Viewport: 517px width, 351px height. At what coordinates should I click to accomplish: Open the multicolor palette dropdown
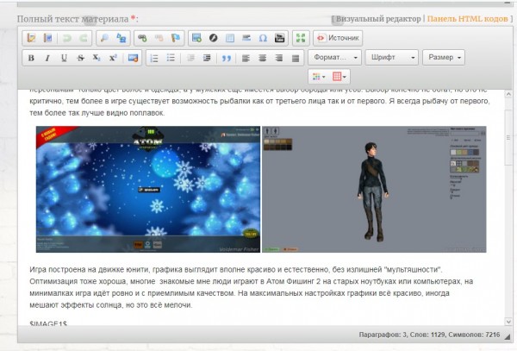click(x=319, y=77)
